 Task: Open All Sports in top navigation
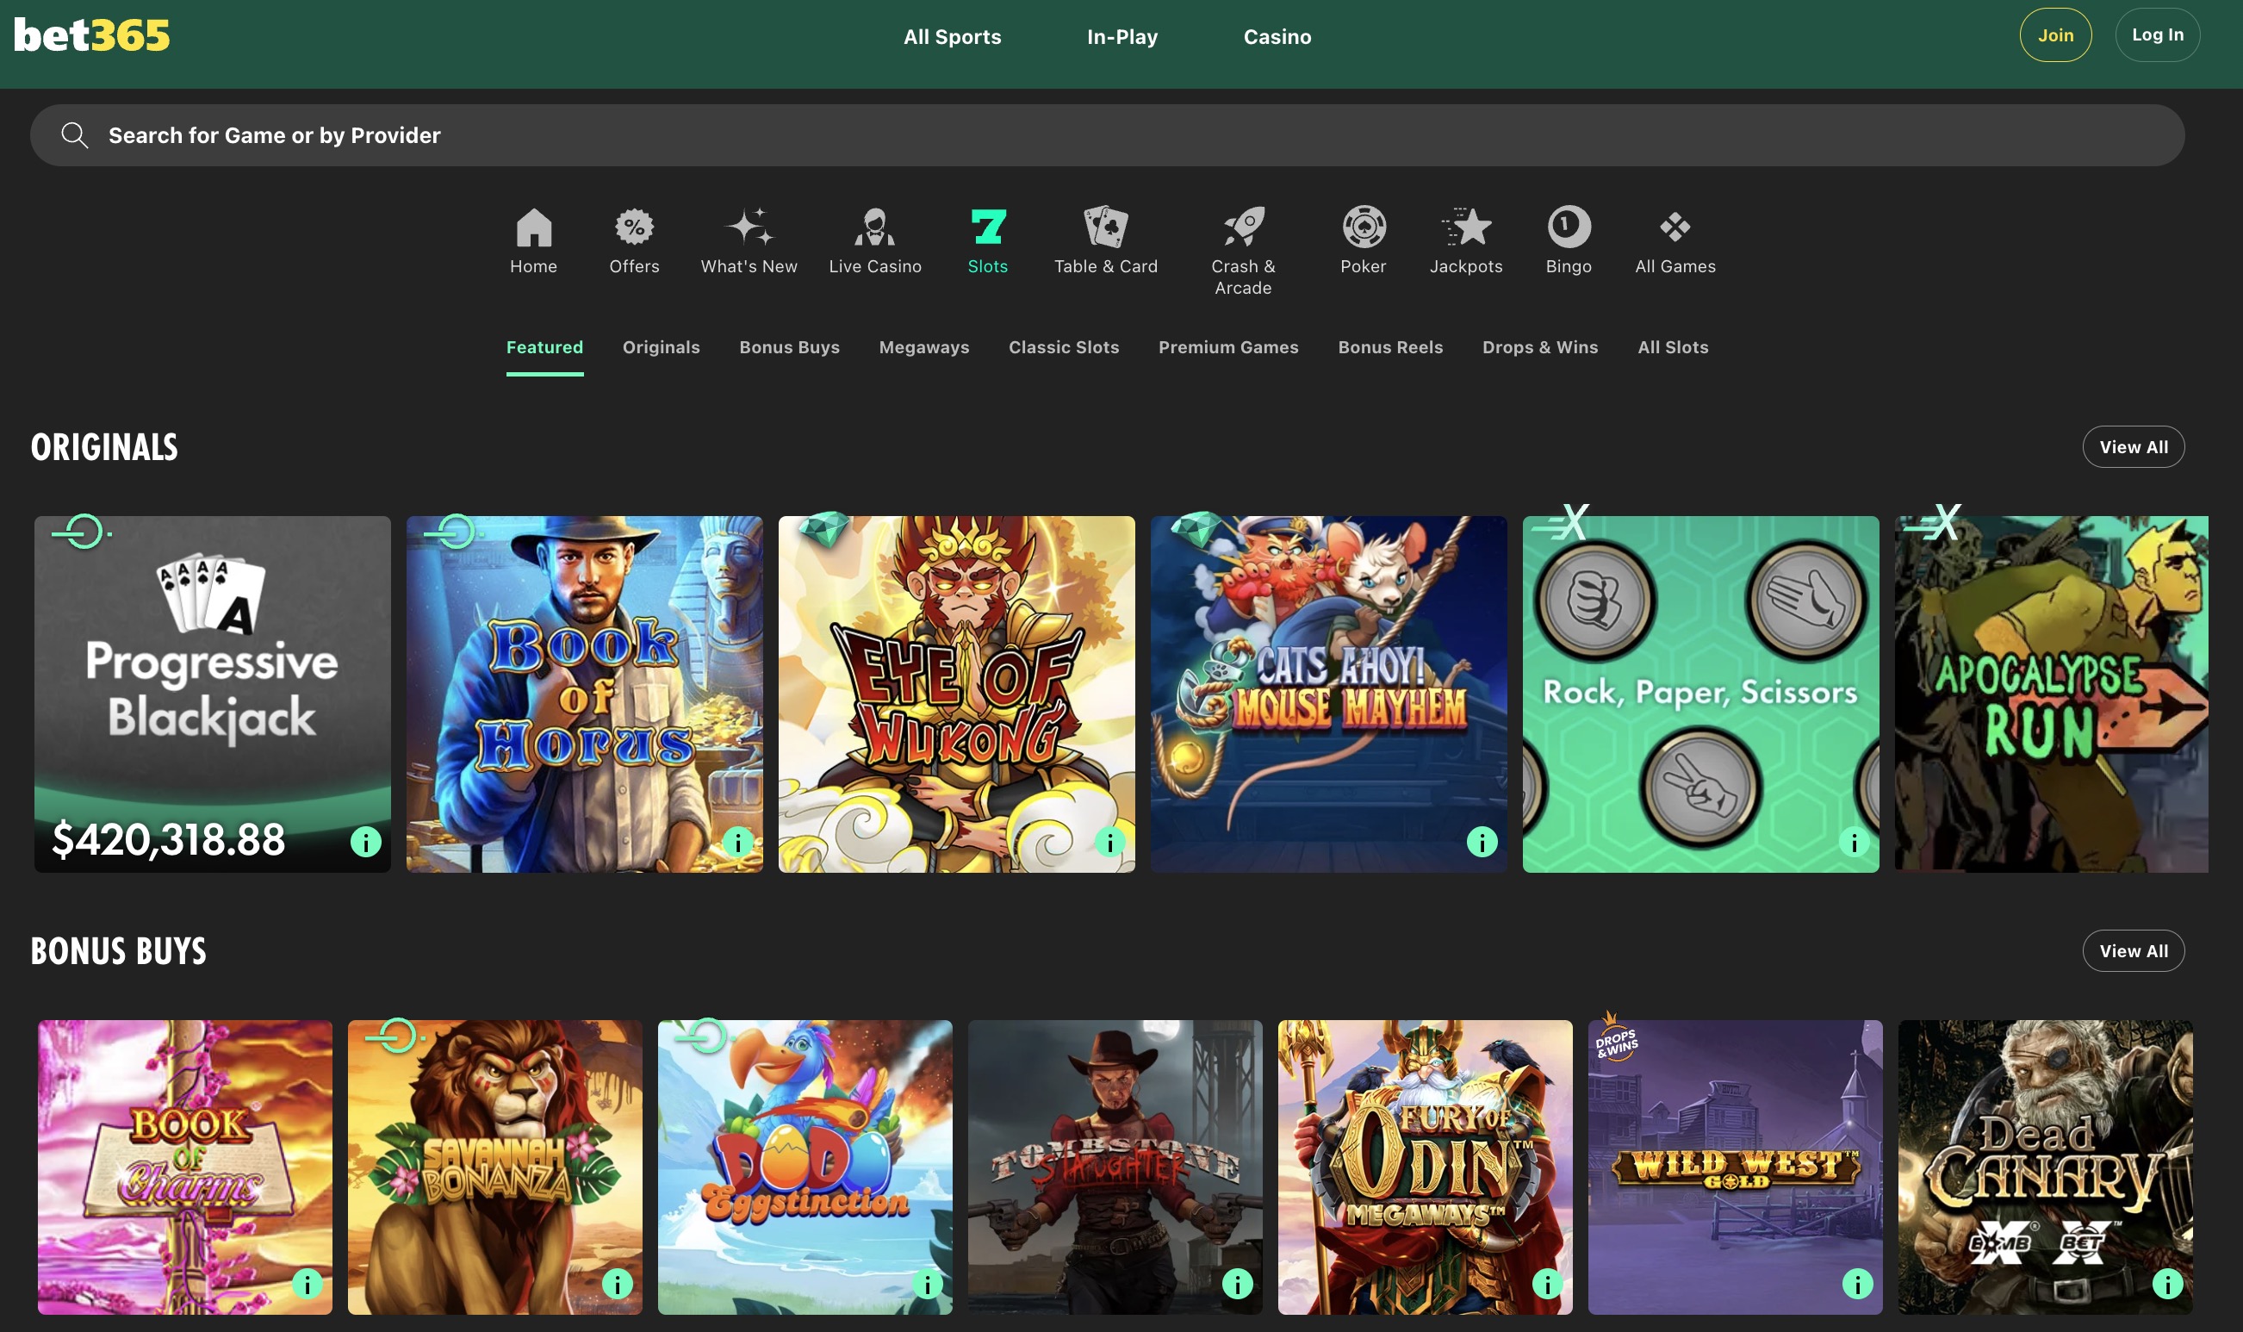[x=953, y=37]
